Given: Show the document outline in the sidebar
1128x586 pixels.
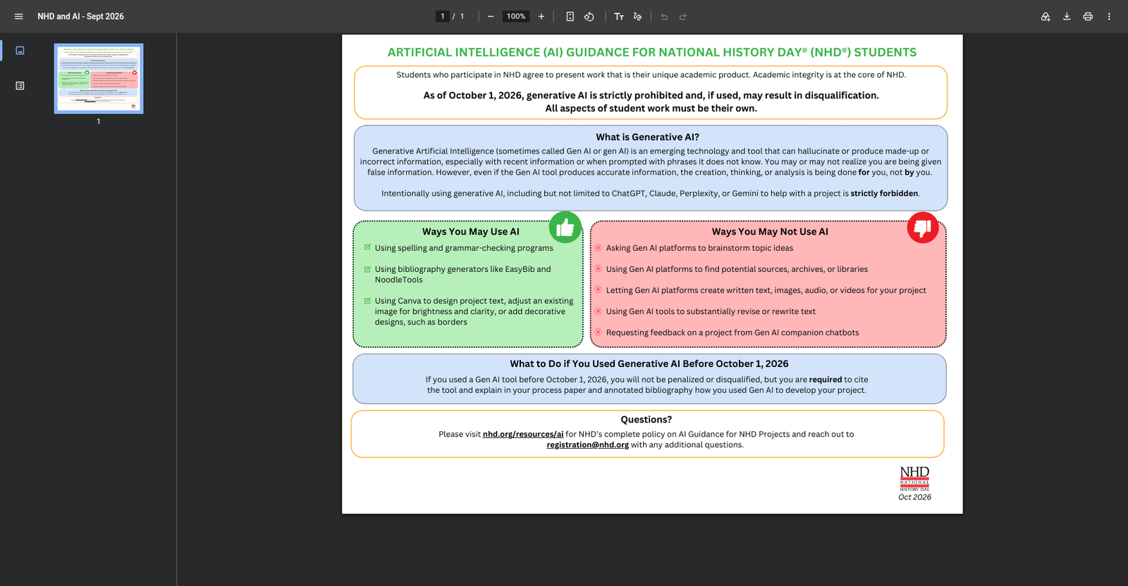Looking at the screenshot, I should [20, 86].
